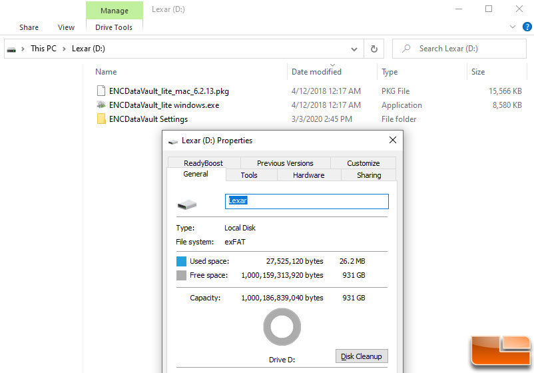Click the PKG File type cell
This screenshot has width=534, height=373.
[396, 91]
